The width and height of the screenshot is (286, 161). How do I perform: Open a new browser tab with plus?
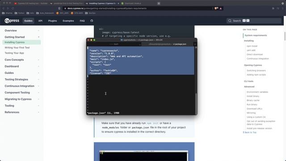tap(159, 3)
